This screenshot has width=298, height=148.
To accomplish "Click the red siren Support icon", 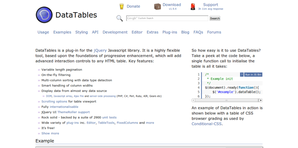I will [193, 7].
